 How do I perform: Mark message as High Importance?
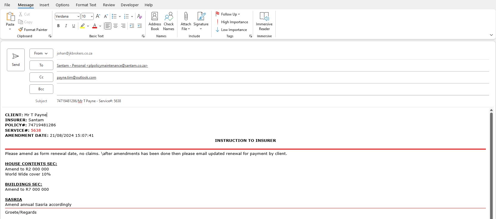pyautogui.click(x=232, y=22)
